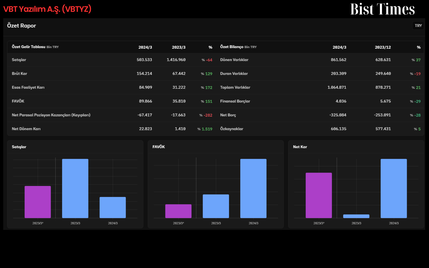The image size is (429, 268).
Task: Click the % -282 change value
Action: point(206,115)
